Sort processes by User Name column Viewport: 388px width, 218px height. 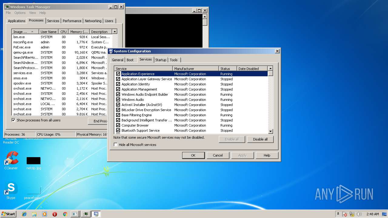(49, 32)
